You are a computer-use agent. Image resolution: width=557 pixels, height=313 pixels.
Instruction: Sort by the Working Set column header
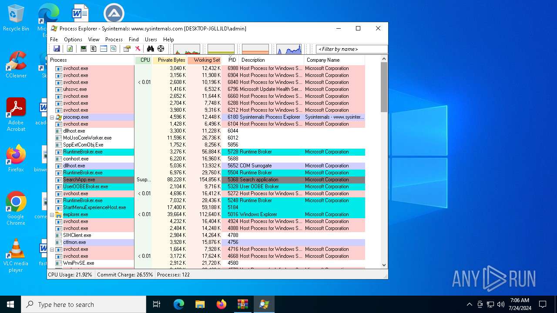205,60
